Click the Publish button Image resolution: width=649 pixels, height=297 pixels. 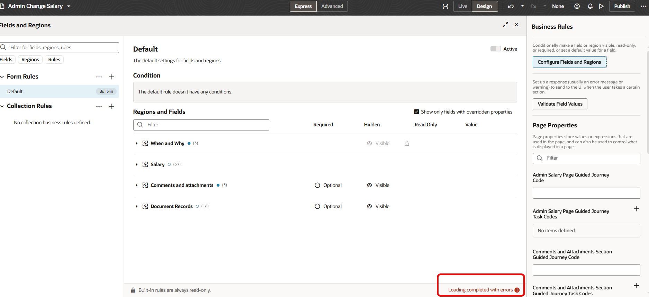point(622,6)
